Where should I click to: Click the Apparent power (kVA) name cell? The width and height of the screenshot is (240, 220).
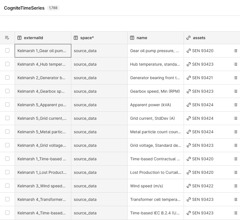155,105
